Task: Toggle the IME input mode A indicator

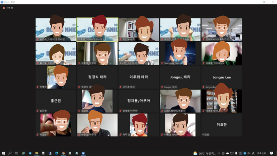Action: [x=253, y=153]
